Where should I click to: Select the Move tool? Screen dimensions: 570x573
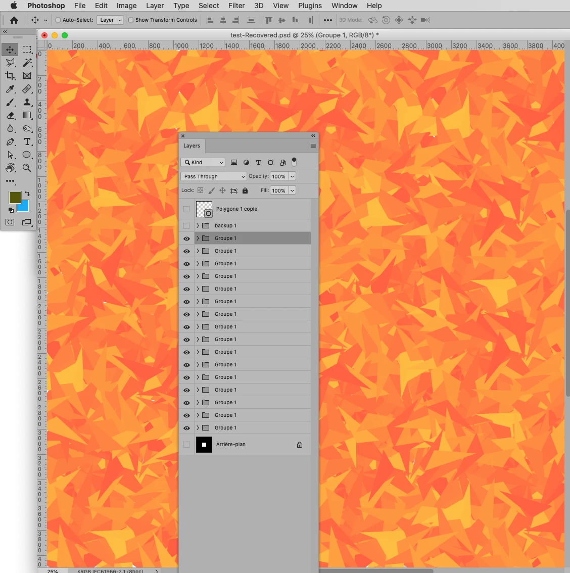click(10, 50)
